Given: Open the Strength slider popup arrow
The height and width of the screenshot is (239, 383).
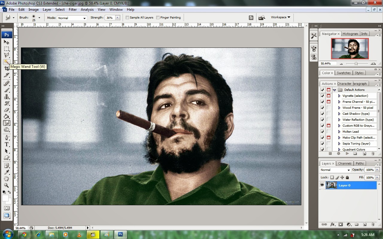Looking at the screenshot, I should [118, 18].
